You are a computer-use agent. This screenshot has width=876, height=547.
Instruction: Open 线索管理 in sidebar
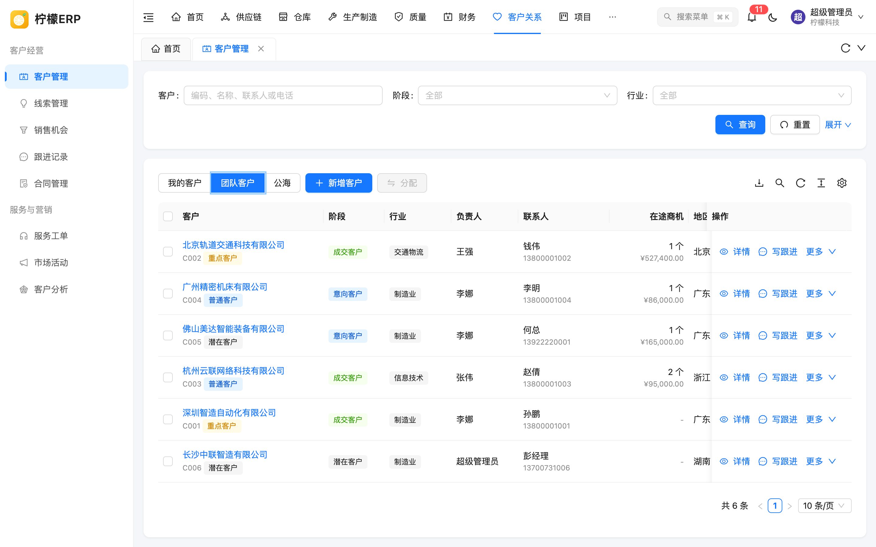pyautogui.click(x=67, y=103)
